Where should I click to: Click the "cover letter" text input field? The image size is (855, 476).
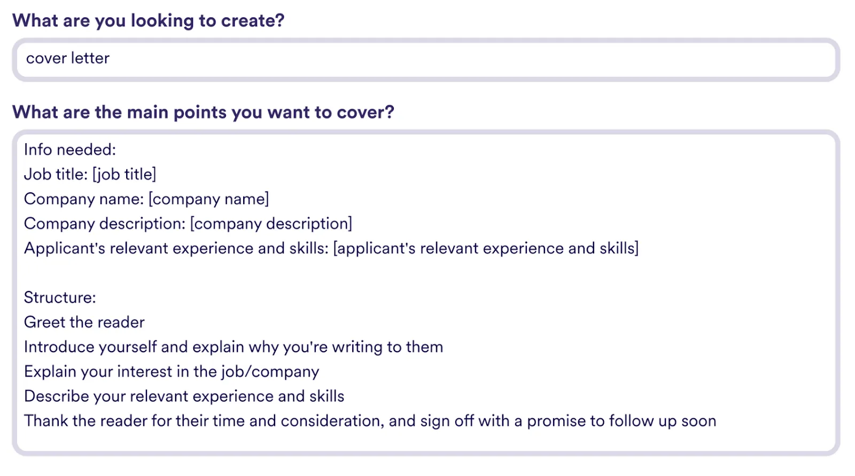426,59
